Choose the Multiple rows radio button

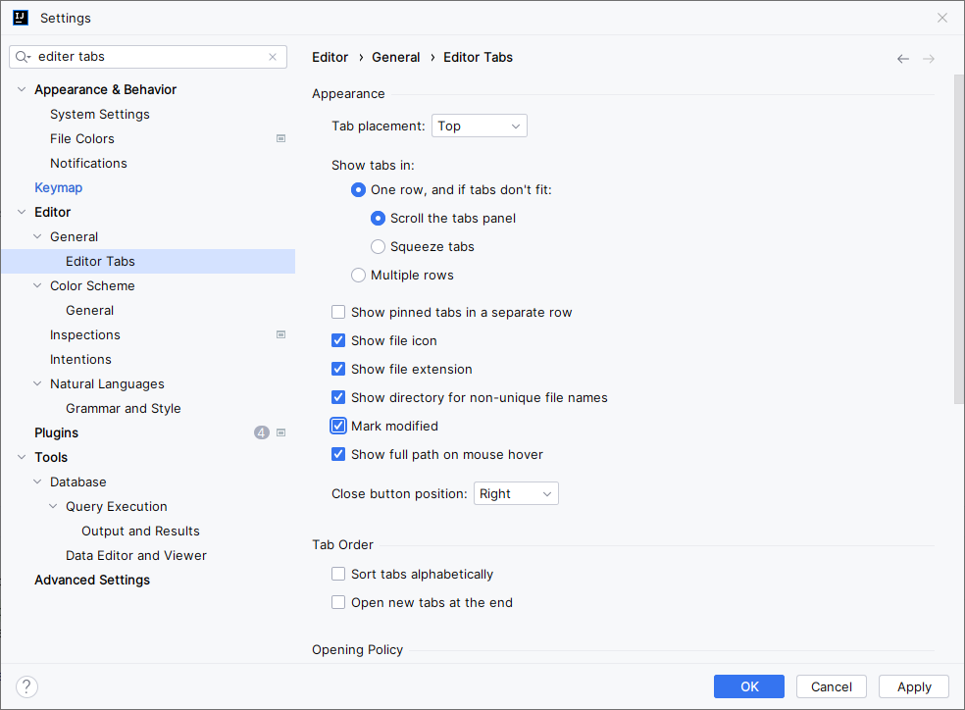pos(358,275)
